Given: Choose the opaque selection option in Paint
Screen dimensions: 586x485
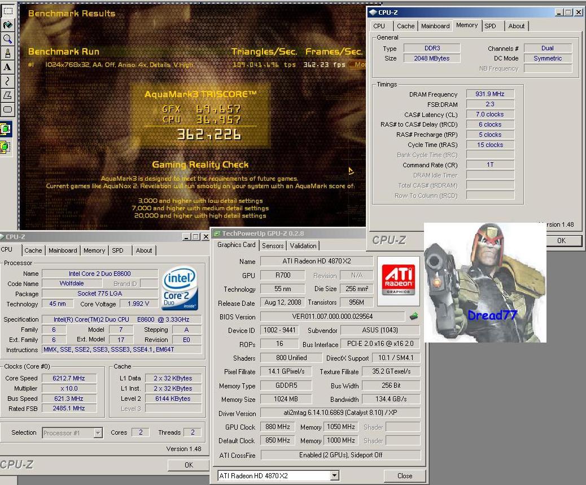Looking at the screenshot, I should click(x=6, y=129).
